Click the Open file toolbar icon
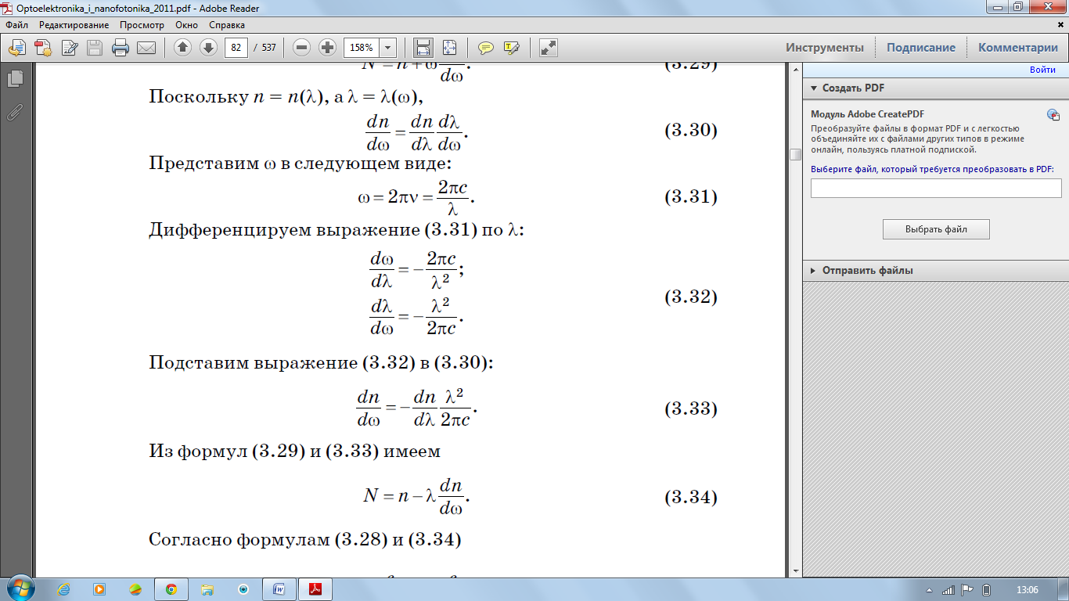The width and height of the screenshot is (1069, 601). point(17,48)
